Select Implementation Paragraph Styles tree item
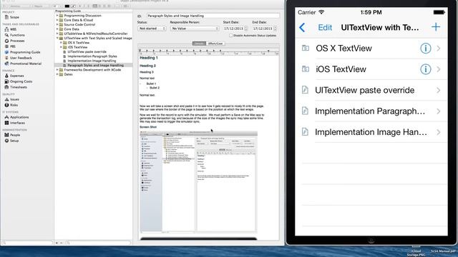This screenshot has height=257, width=458. [x=92, y=56]
